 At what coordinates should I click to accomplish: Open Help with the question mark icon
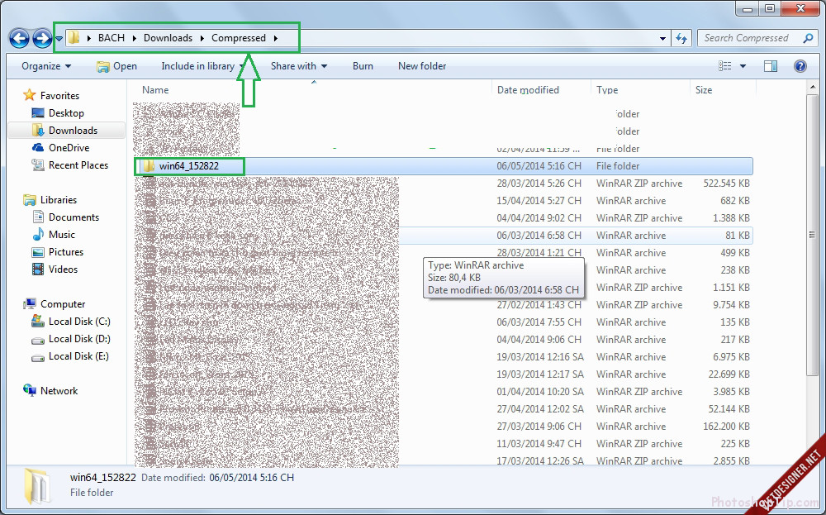pos(800,66)
